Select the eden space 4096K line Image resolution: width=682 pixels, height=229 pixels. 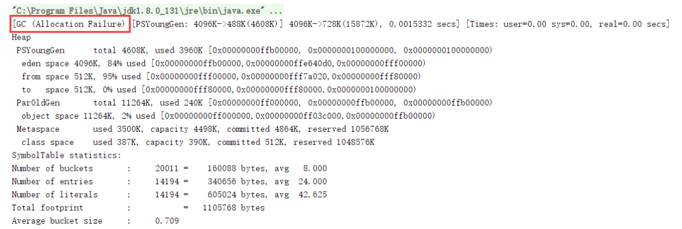click(224, 64)
